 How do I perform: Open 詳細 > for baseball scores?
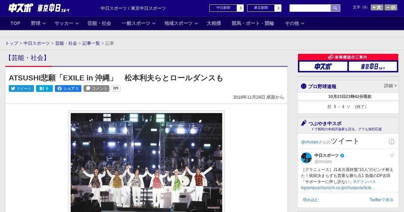coord(391,86)
